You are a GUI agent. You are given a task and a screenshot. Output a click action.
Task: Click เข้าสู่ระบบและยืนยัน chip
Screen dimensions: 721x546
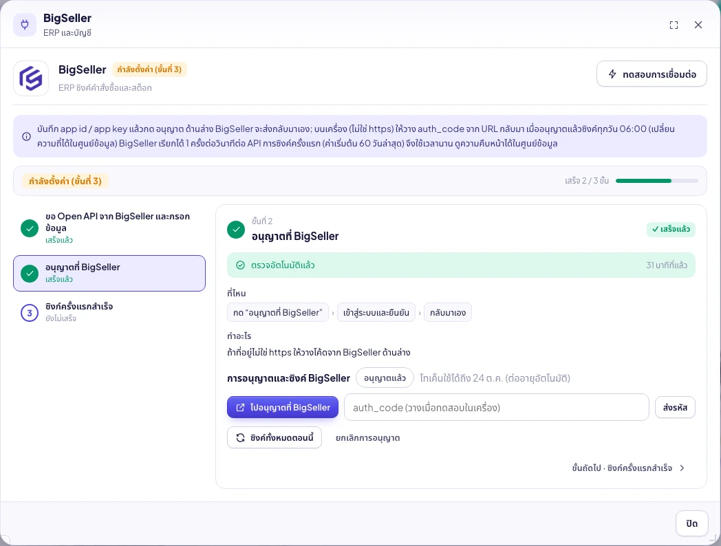pos(376,312)
